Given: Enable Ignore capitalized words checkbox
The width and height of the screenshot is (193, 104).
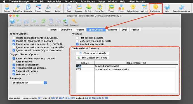Looking at the screenshot, I should [14, 38].
